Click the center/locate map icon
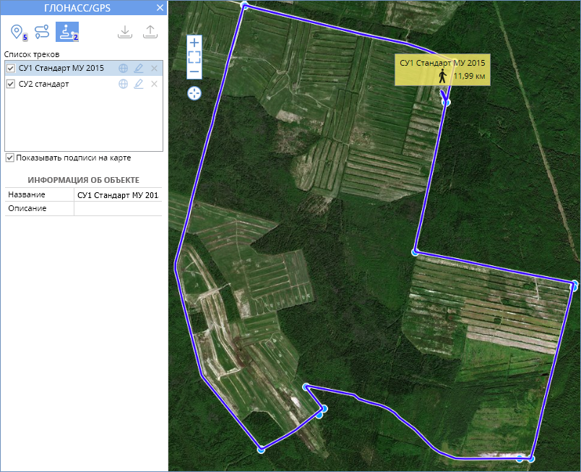Screen dimensions: 581x472 click(194, 93)
